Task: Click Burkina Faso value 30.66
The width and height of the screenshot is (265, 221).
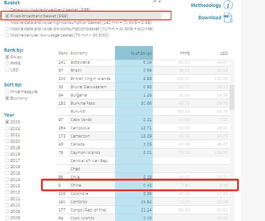Action: point(146,103)
